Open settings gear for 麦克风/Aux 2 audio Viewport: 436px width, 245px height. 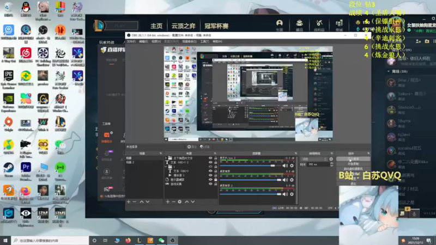point(292,166)
